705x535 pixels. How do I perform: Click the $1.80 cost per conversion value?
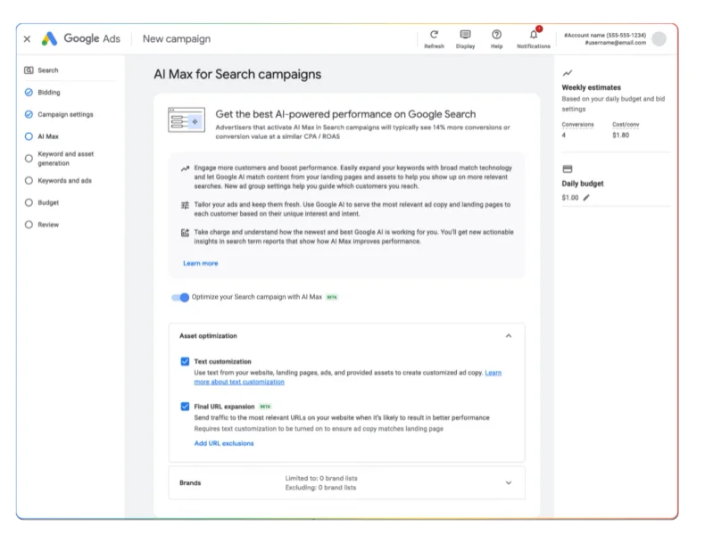click(620, 136)
